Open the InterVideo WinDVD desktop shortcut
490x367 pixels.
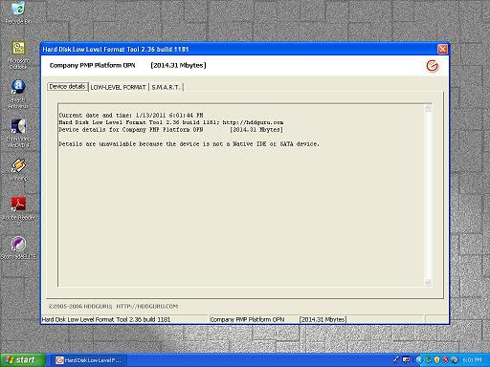pos(18,133)
